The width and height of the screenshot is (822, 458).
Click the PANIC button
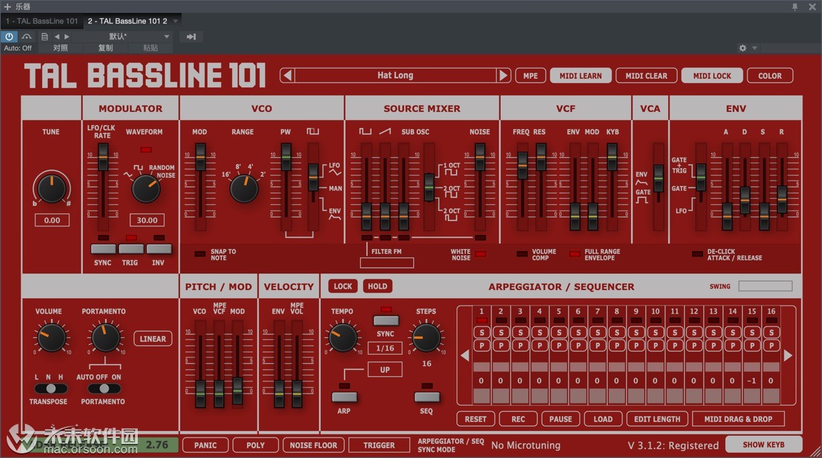[205, 445]
